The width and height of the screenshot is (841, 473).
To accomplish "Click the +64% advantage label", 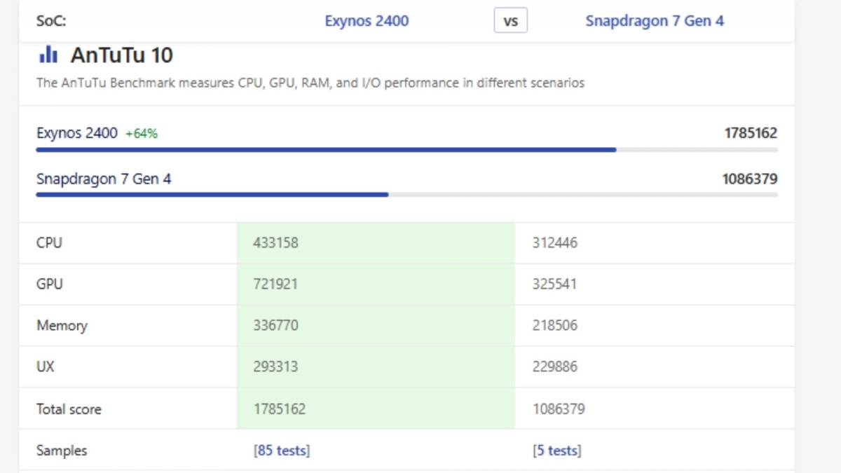I will (141, 134).
